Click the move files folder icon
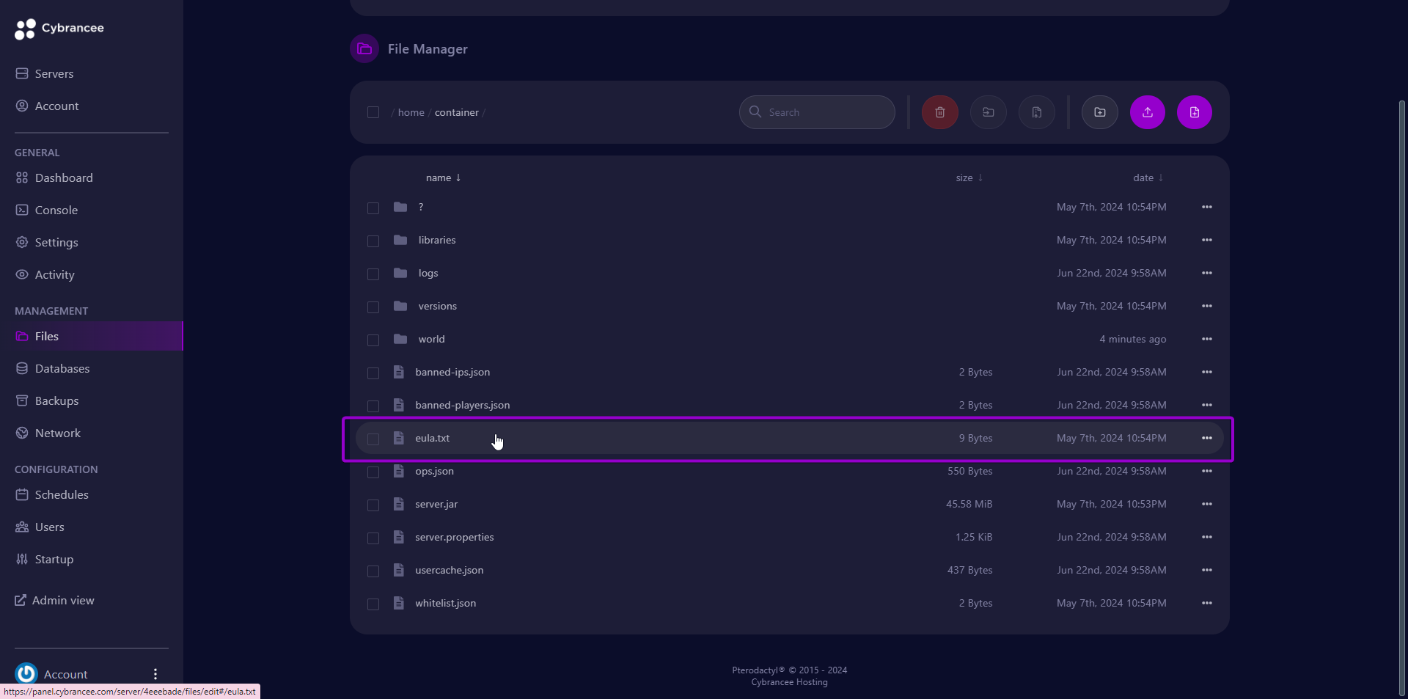Image resolution: width=1408 pixels, height=699 pixels. (x=988, y=112)
